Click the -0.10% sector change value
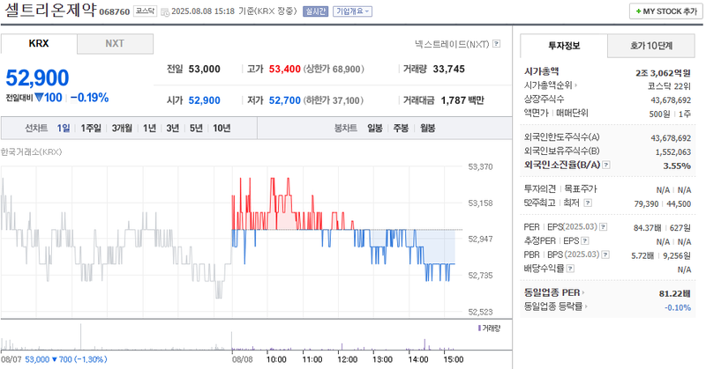The width and height of the screenshot is (706, 369). click(x=678, y=308)
